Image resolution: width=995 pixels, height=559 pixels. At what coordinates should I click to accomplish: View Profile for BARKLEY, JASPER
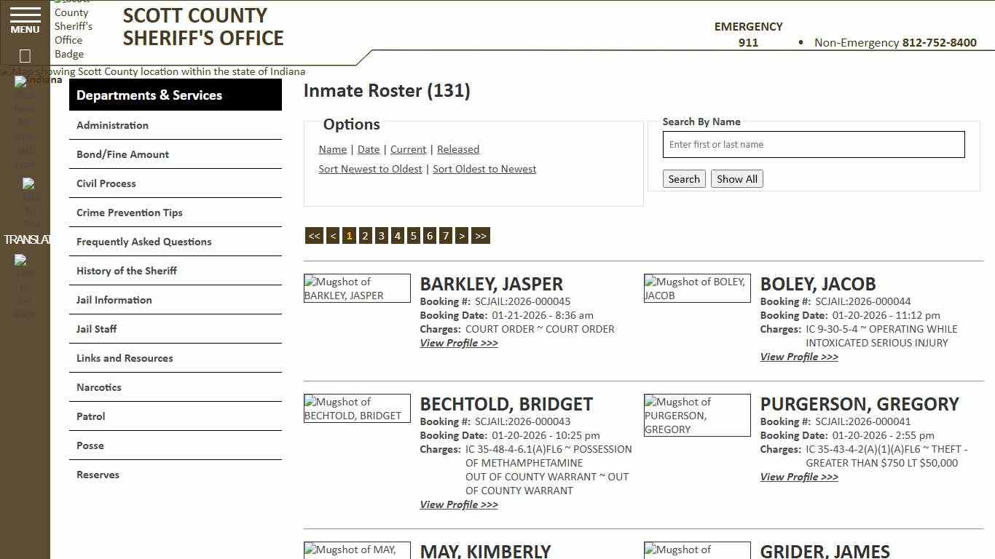458,343
